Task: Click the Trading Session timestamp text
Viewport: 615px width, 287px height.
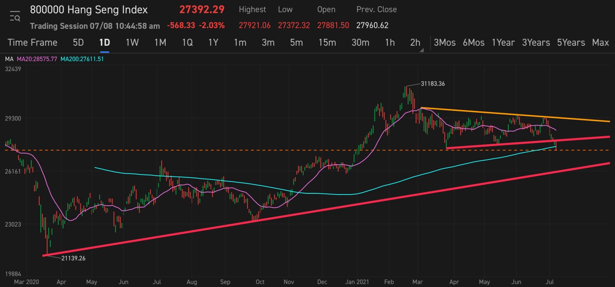Action: (x=95, y=26)
